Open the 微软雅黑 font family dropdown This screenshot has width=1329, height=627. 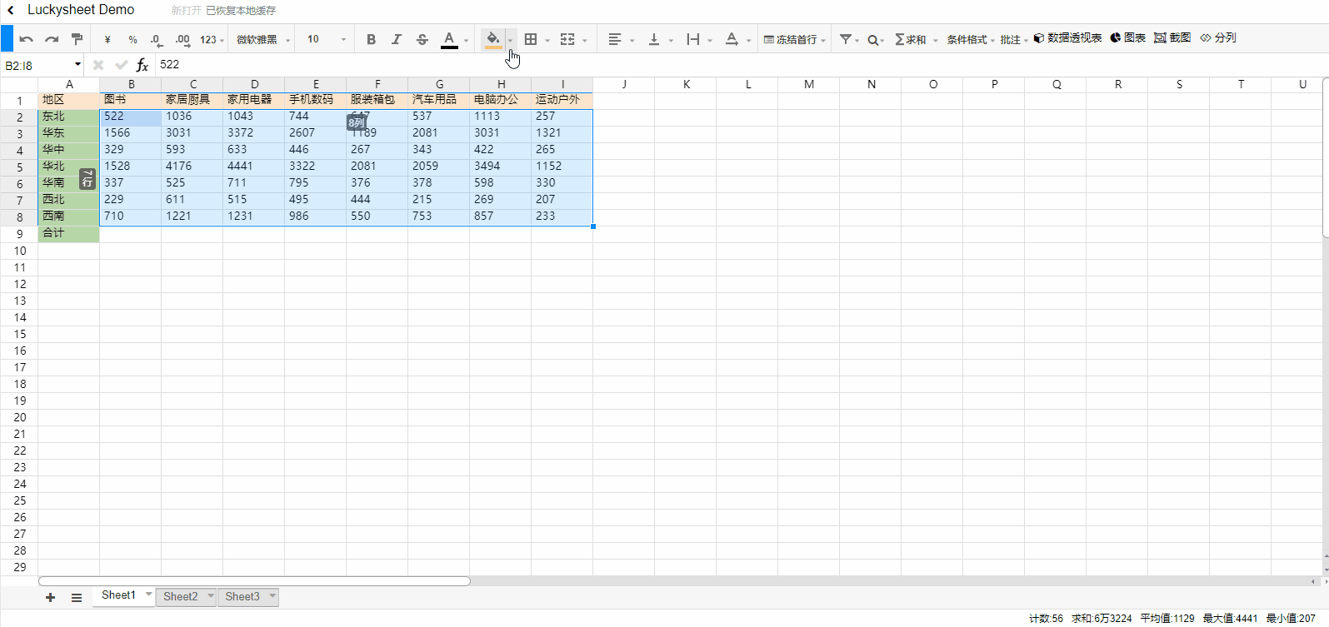click(263, 39)
